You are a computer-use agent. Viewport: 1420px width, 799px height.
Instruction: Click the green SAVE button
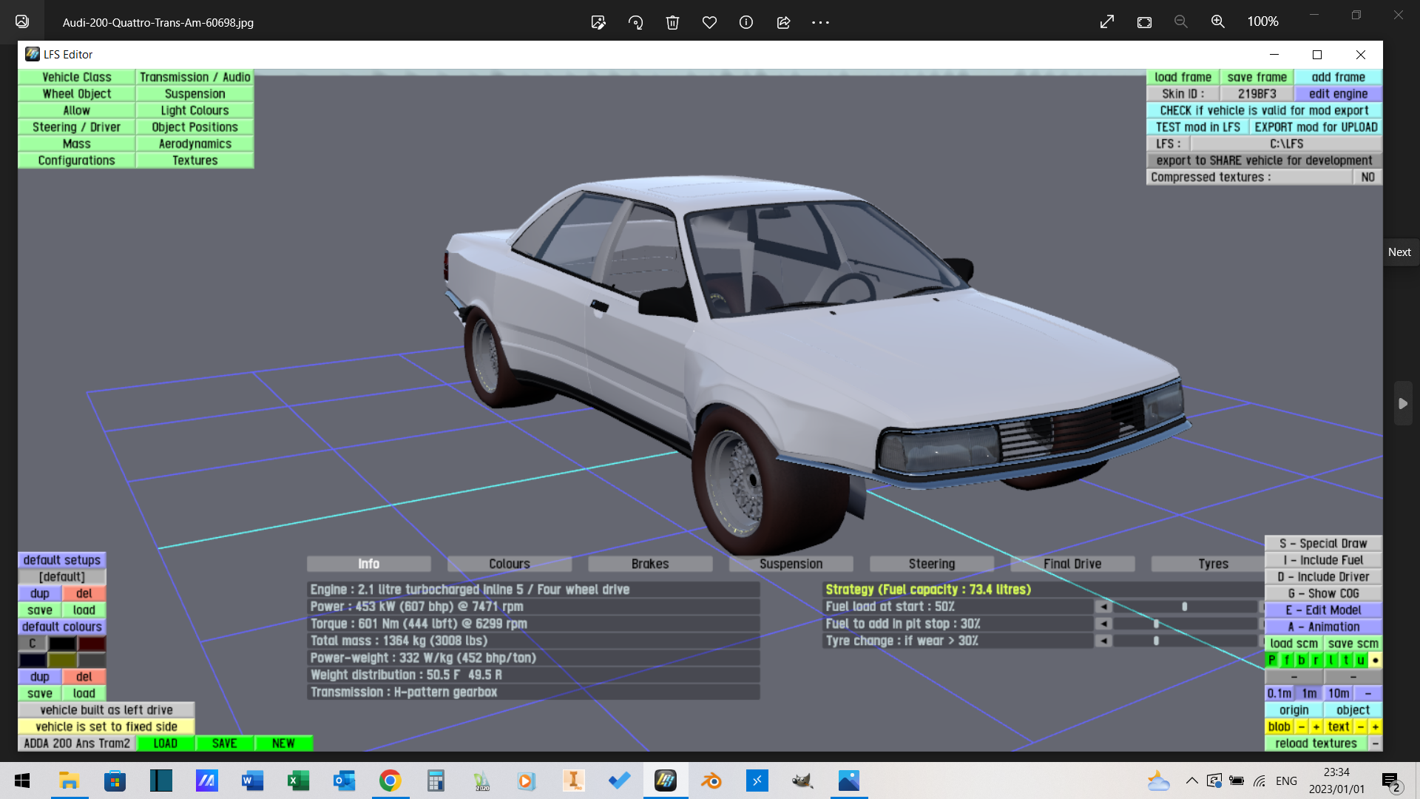click(224, 744)
